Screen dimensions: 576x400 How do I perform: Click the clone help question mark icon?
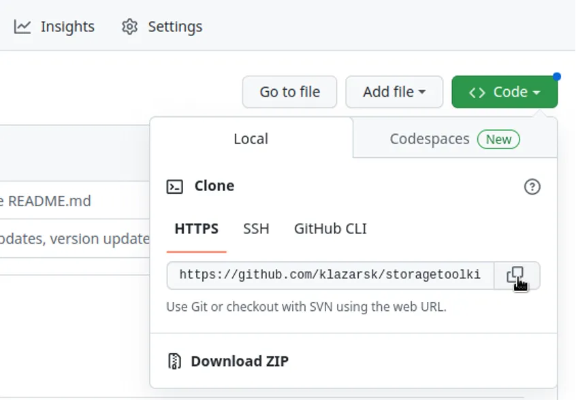(x=532, y=186)
